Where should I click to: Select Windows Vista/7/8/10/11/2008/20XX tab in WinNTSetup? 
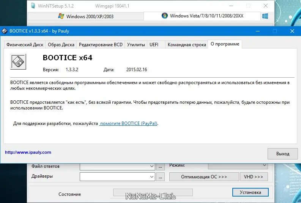(x=202, y=16)
